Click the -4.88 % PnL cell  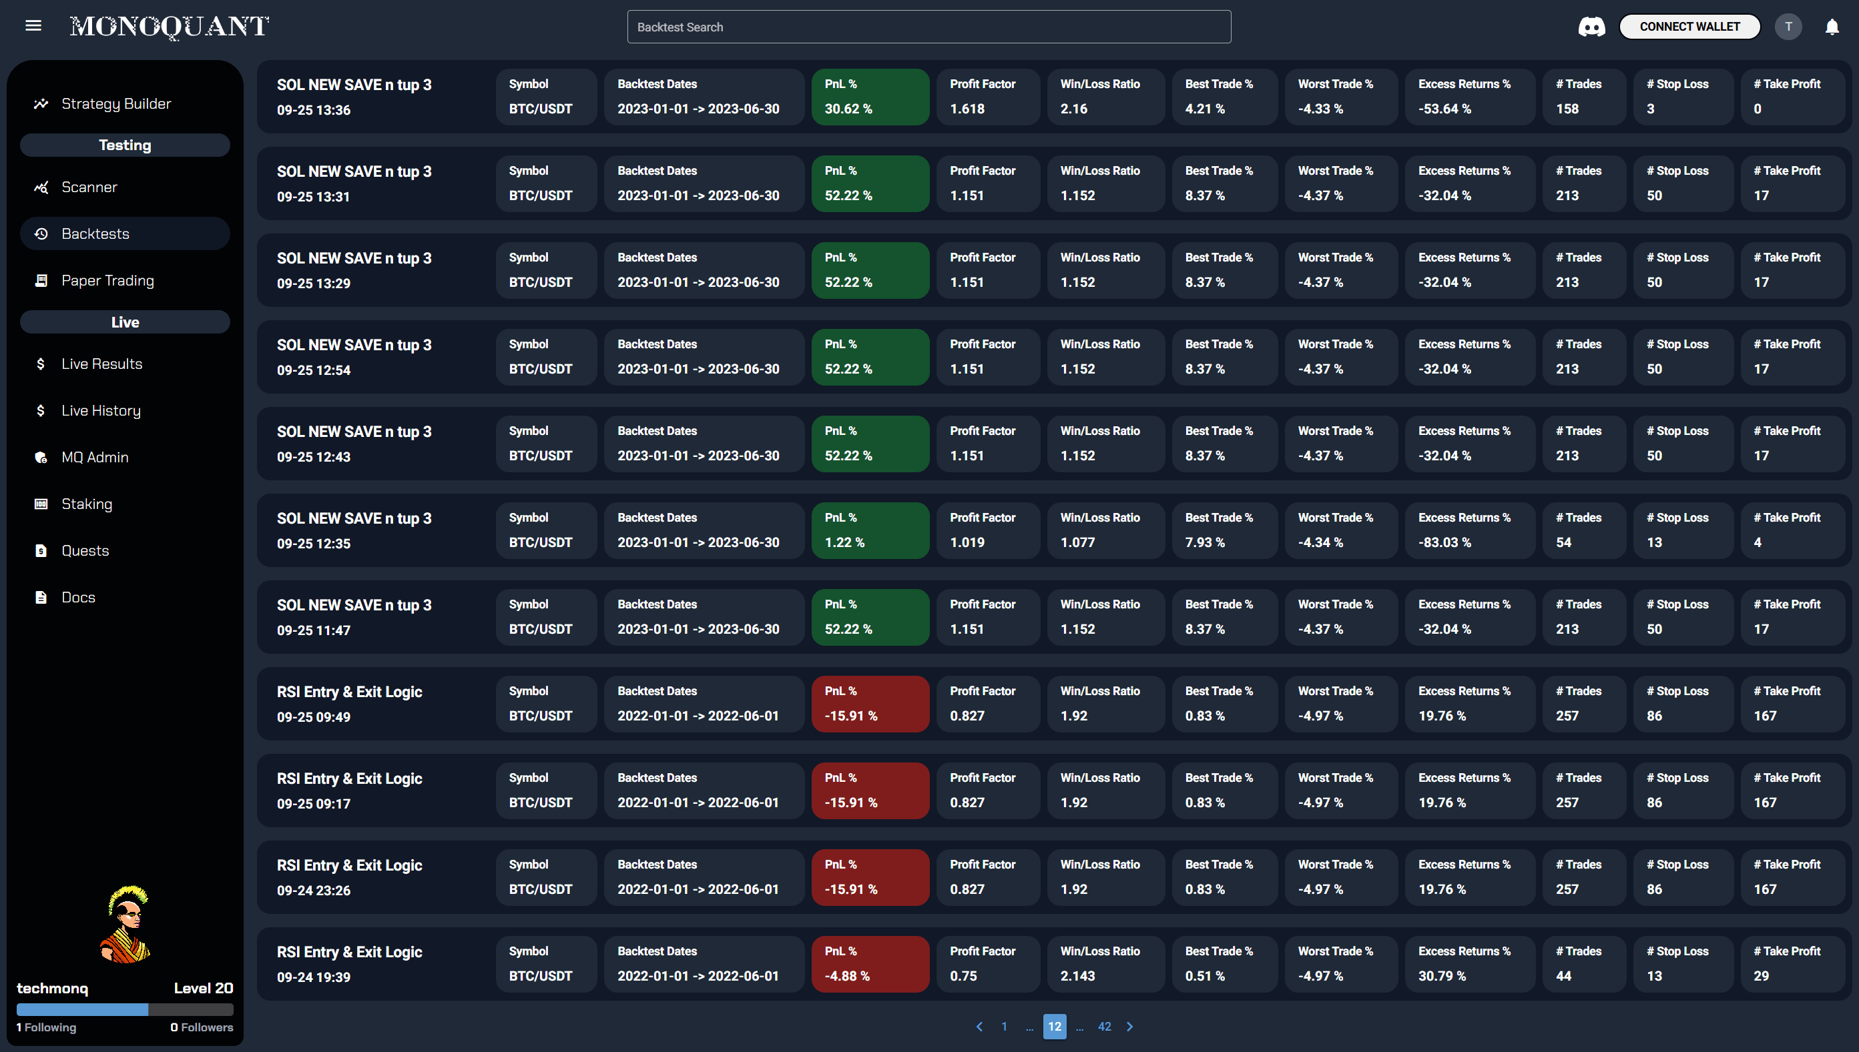(x=870, y=964)
